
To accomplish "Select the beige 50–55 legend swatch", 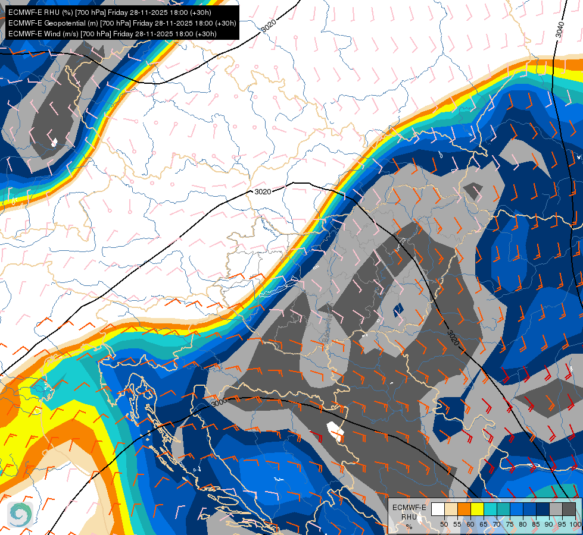I will point(451,509).
